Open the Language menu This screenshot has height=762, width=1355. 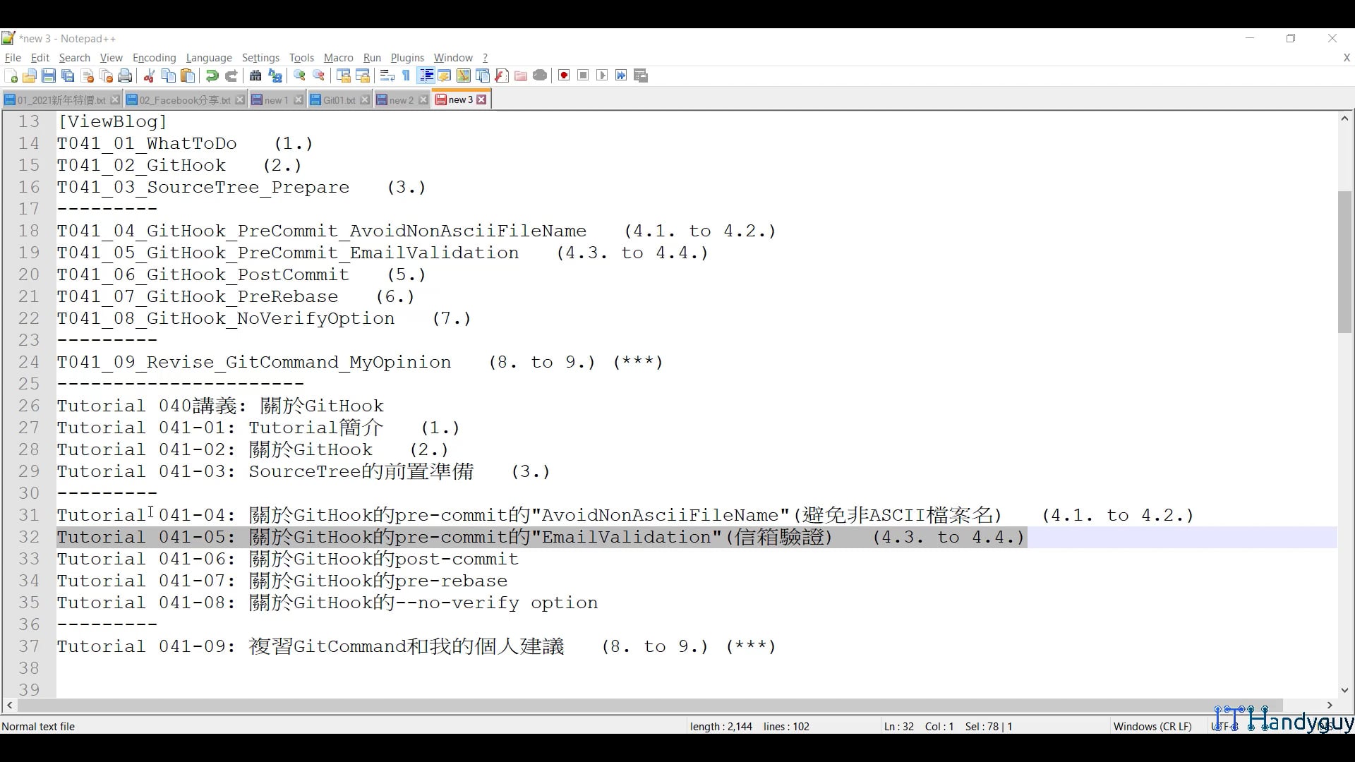point(209,58)
